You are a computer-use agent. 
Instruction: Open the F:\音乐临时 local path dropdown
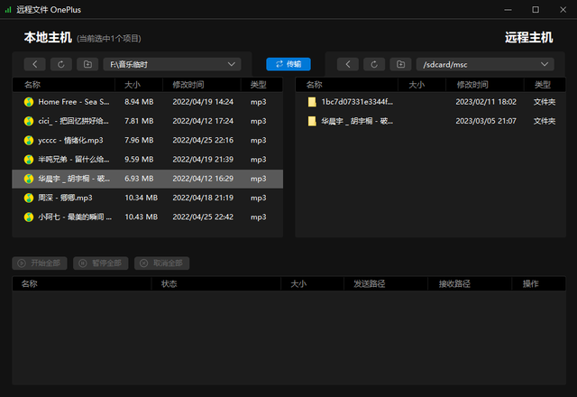[x=232, y=64]
